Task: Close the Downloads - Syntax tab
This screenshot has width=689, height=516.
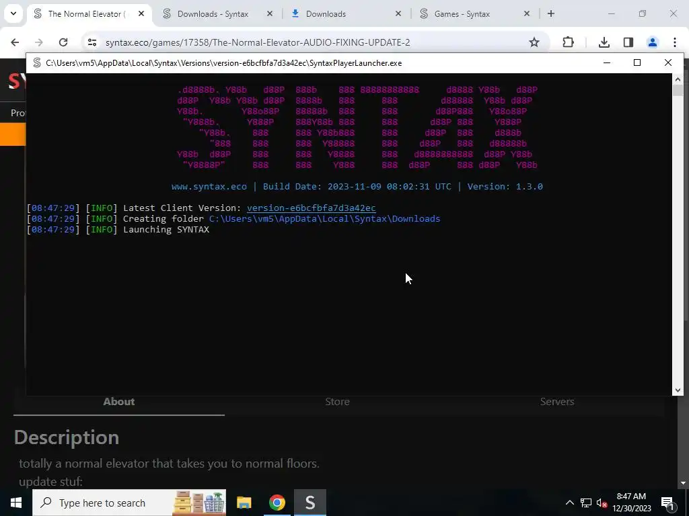Action: click(x=270, y=14)
